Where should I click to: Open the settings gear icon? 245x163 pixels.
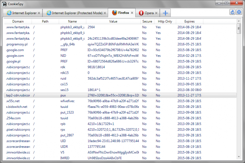[x=239, y=12]
